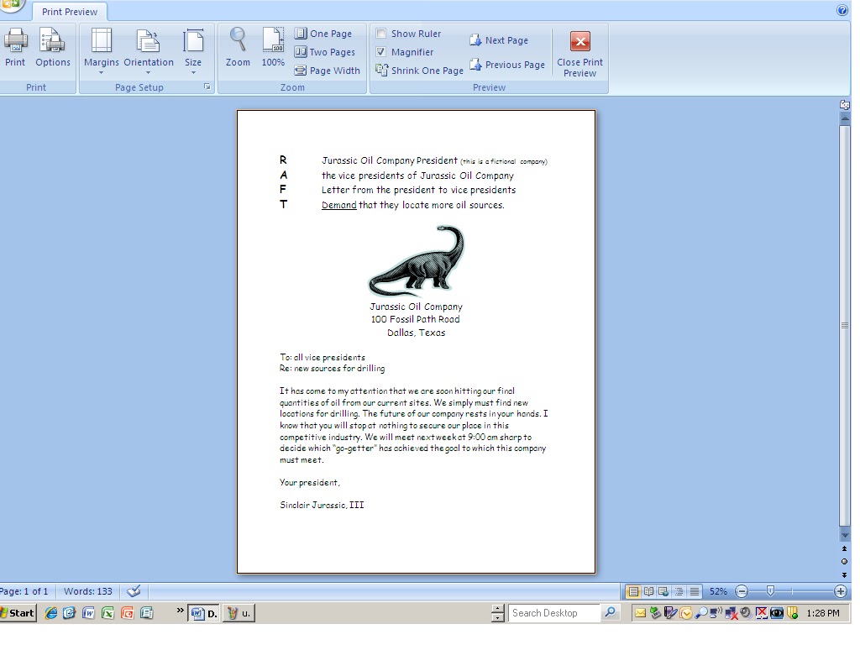Click Close Print Preview
This screenshot has height=645, width=860.
[x=579, y=54]
